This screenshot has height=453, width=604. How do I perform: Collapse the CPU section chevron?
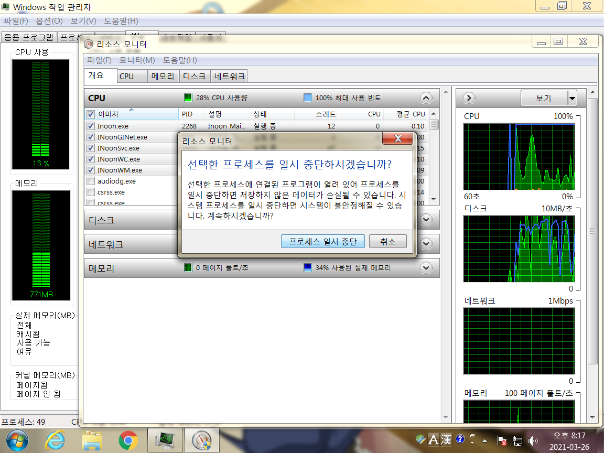(x=426, y=98)
